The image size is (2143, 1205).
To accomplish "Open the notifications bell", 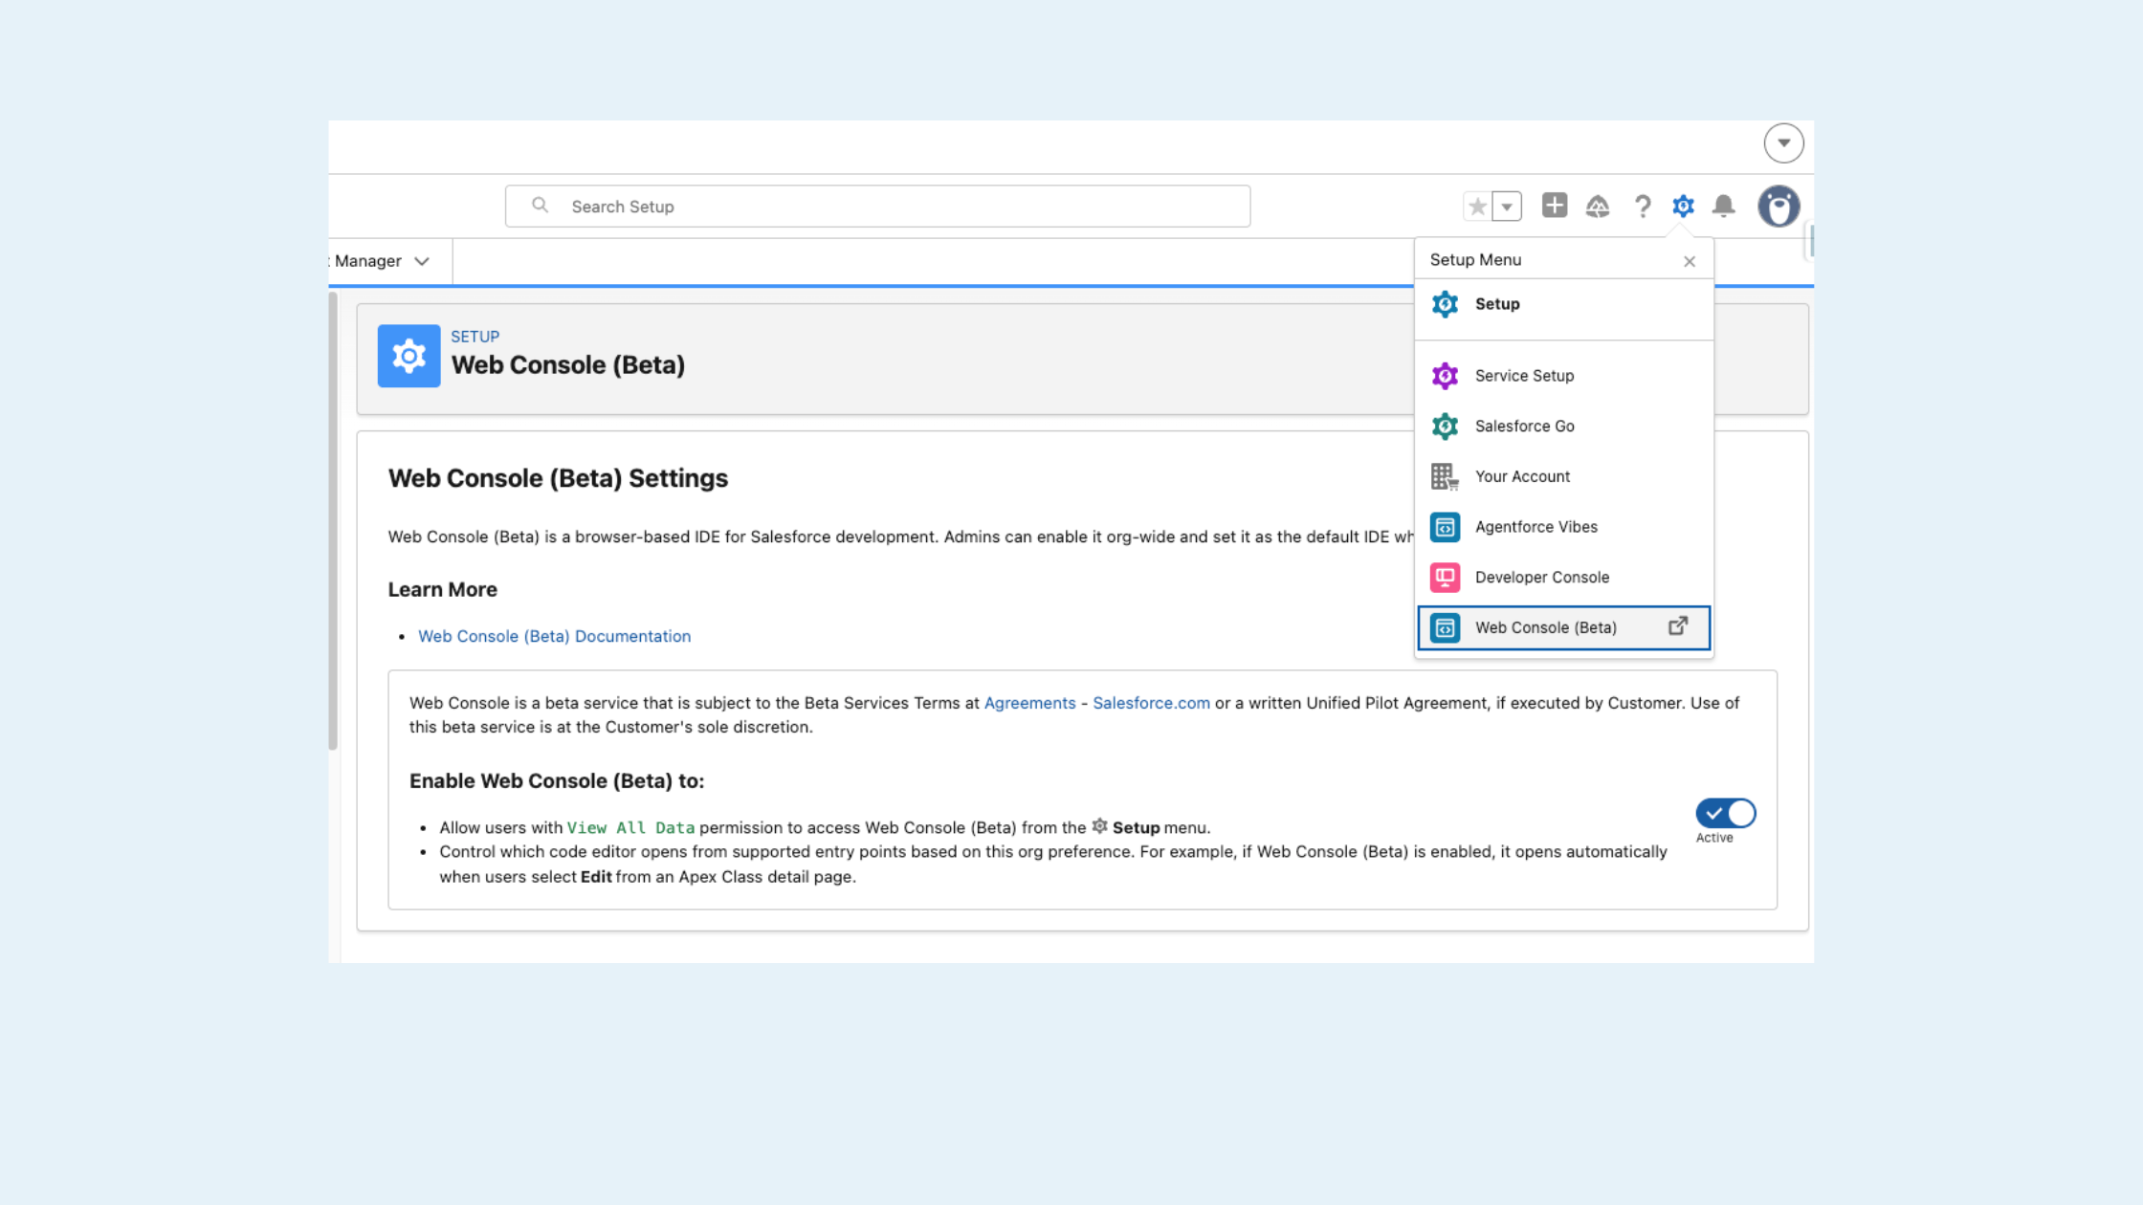I will point(1724,207).
